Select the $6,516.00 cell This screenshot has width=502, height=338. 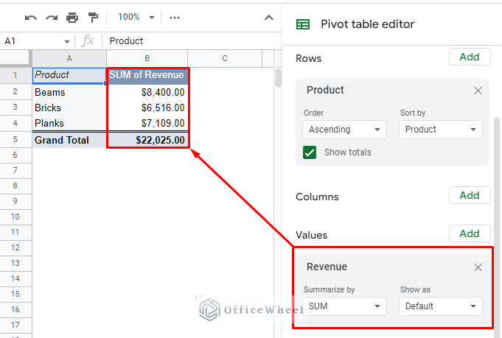point(147,108)
